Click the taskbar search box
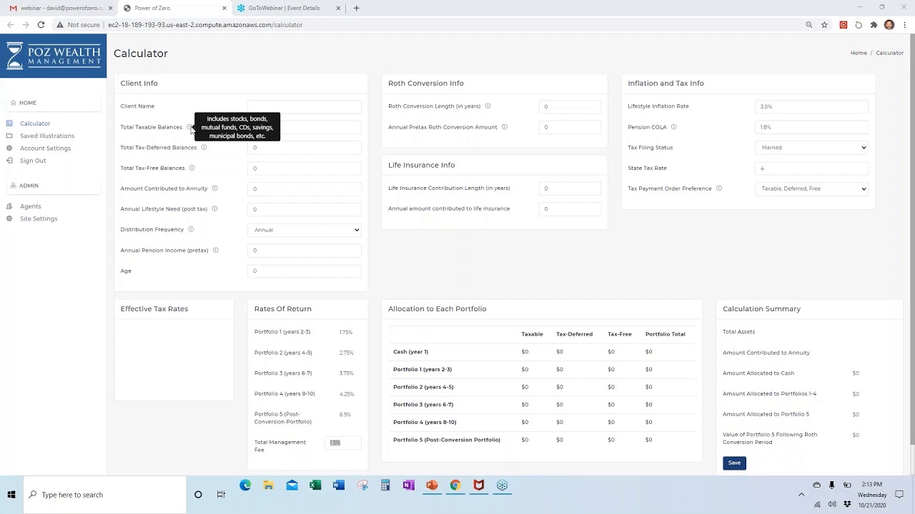 (104, 495)
